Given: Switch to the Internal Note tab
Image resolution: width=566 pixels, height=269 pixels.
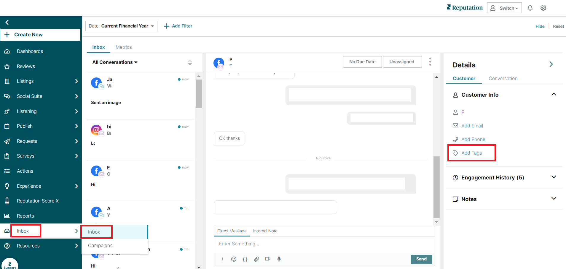Looking at the screenshot, I should coord(265,231).
